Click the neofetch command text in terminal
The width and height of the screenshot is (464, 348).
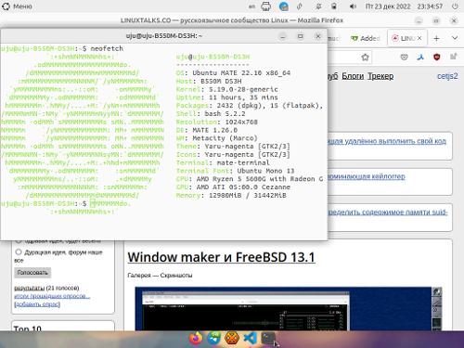pos(107,48)
